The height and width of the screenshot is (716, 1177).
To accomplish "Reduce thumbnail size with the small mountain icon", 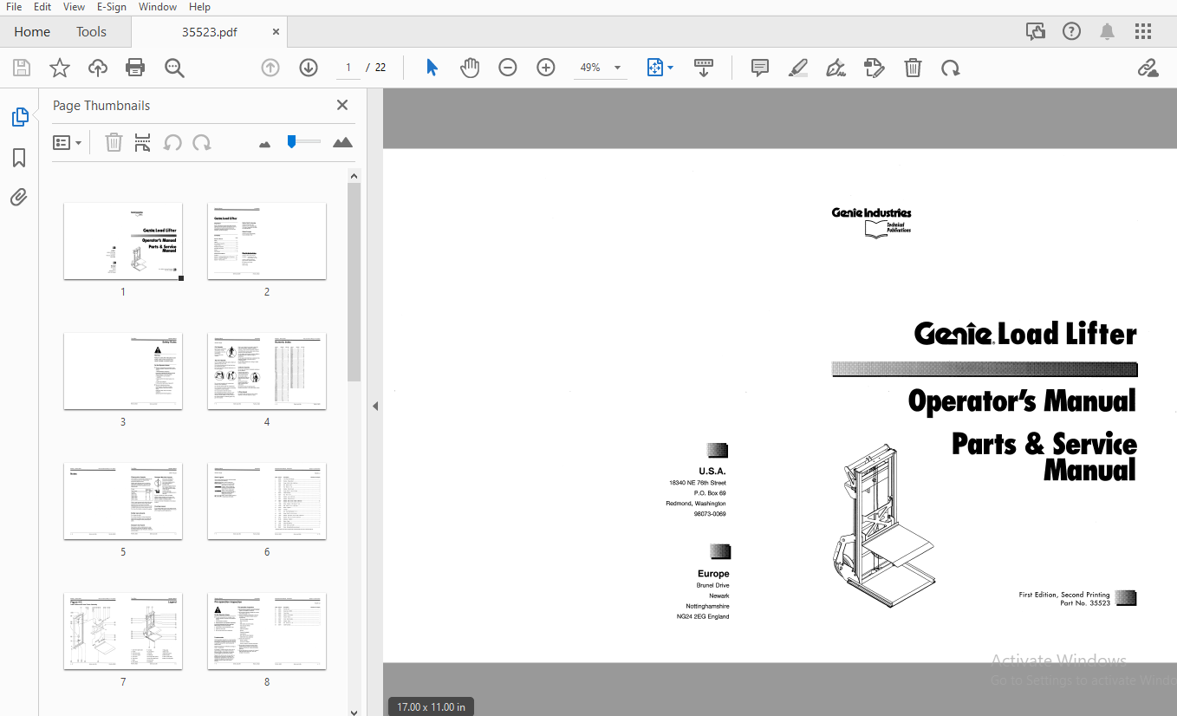I will [265, 144].
